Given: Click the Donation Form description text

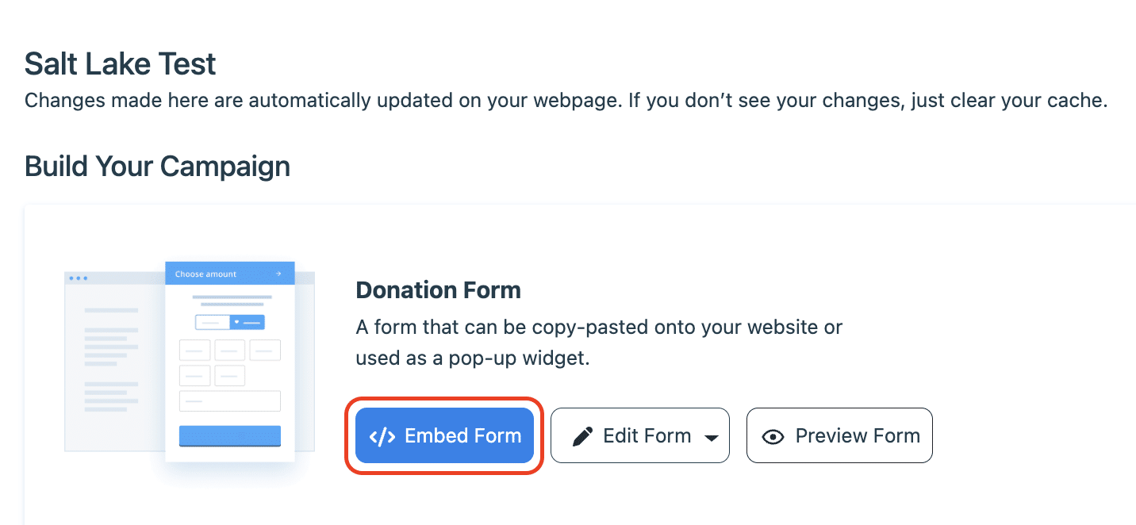Looking at the screenshot, I should [598, 342].
